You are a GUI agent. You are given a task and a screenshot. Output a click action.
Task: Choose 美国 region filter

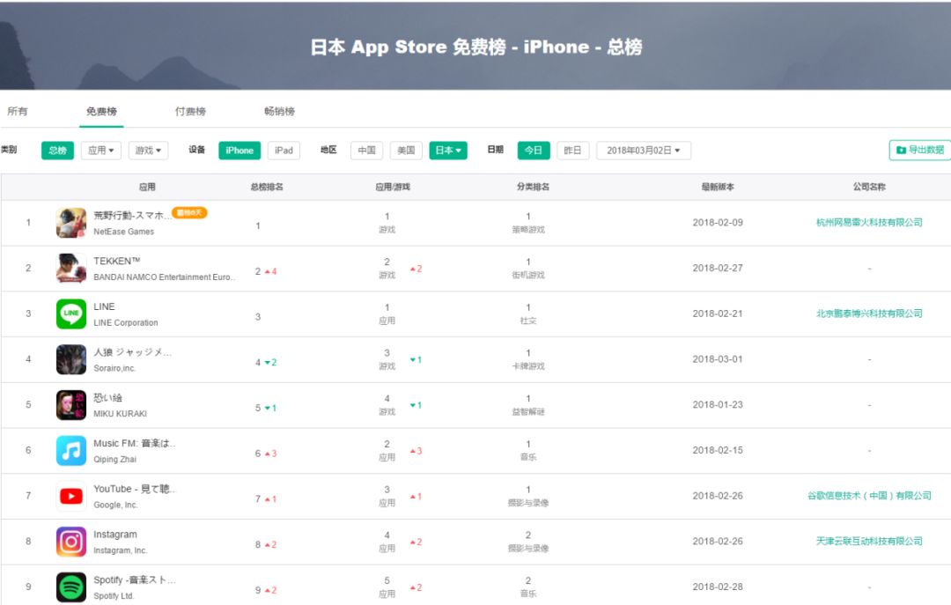coord(406,151)
